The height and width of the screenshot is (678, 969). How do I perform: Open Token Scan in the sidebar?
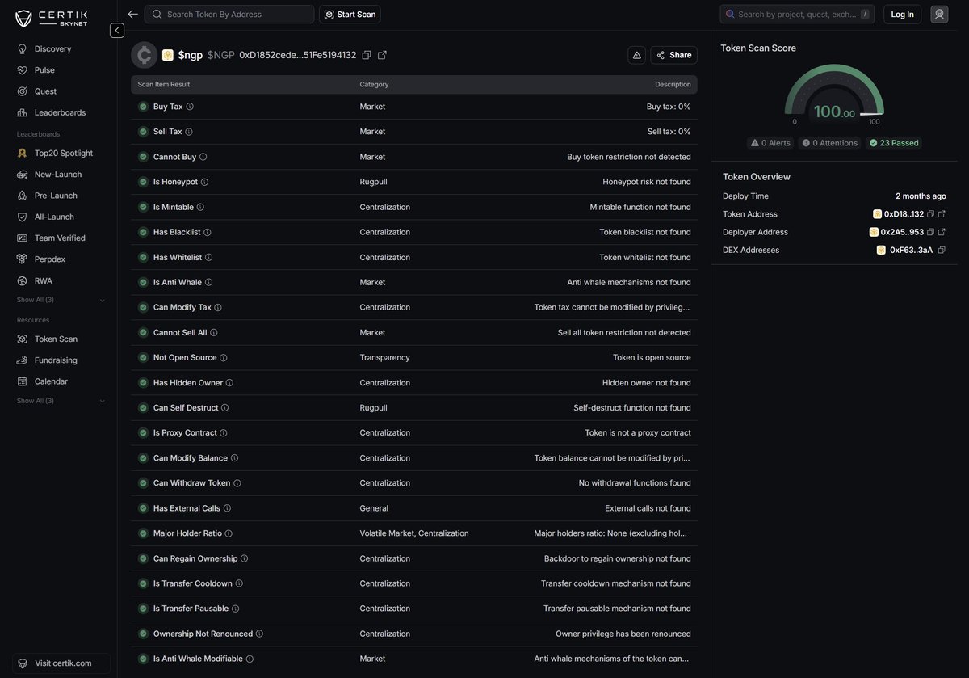56,339
